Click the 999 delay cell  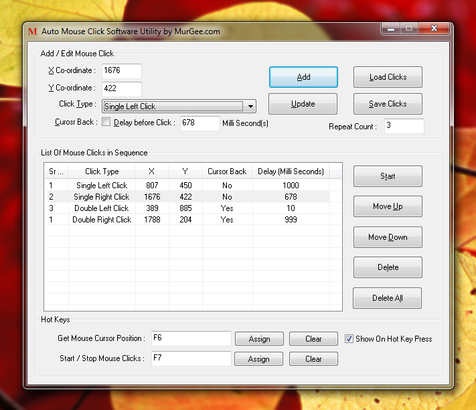point(291,220)
